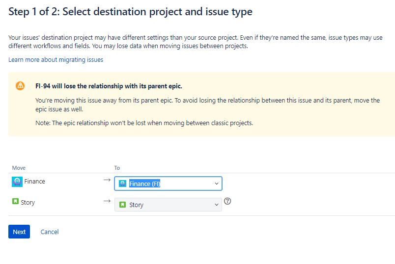Click the Finance source project label
395x264 pixels.
34,182
